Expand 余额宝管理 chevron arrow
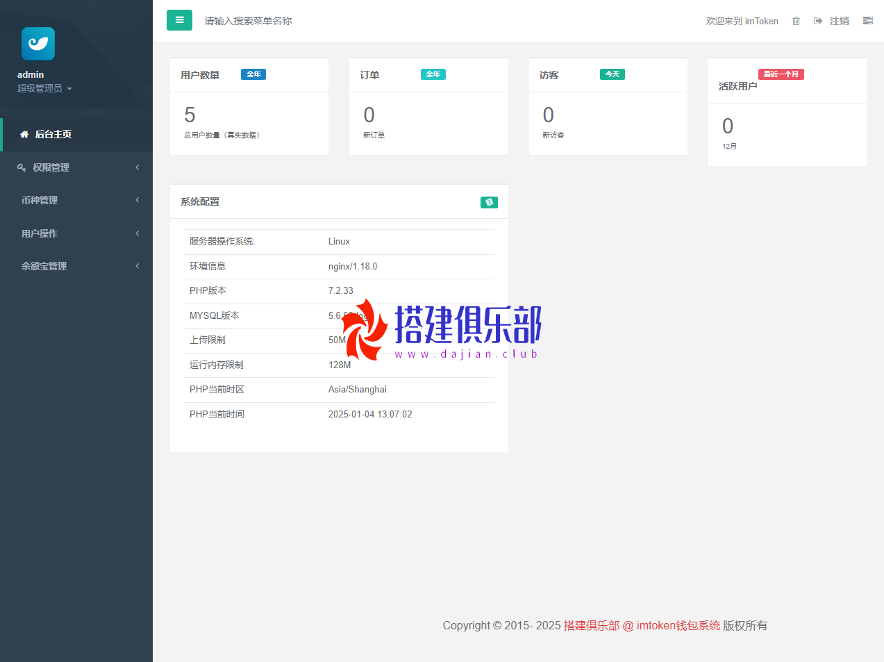This screenshot has width=884, height=662. tap(137, 266)
